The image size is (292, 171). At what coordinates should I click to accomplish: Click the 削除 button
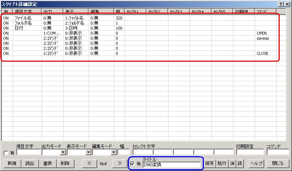pos(65,163)
